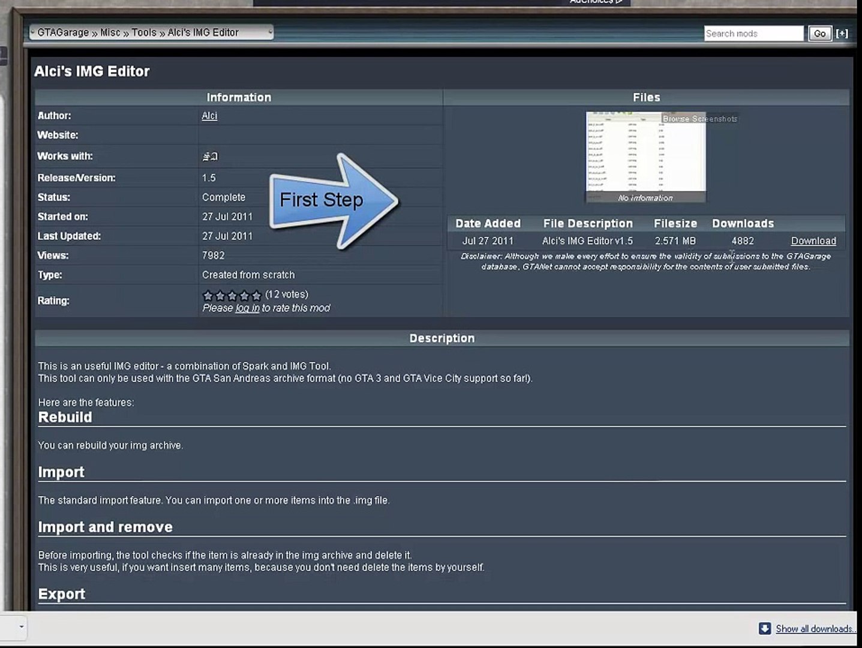Select the 'Jul 27 2011' date cell
This screenshot has width=862, height=648.
(x=488, y=241)
